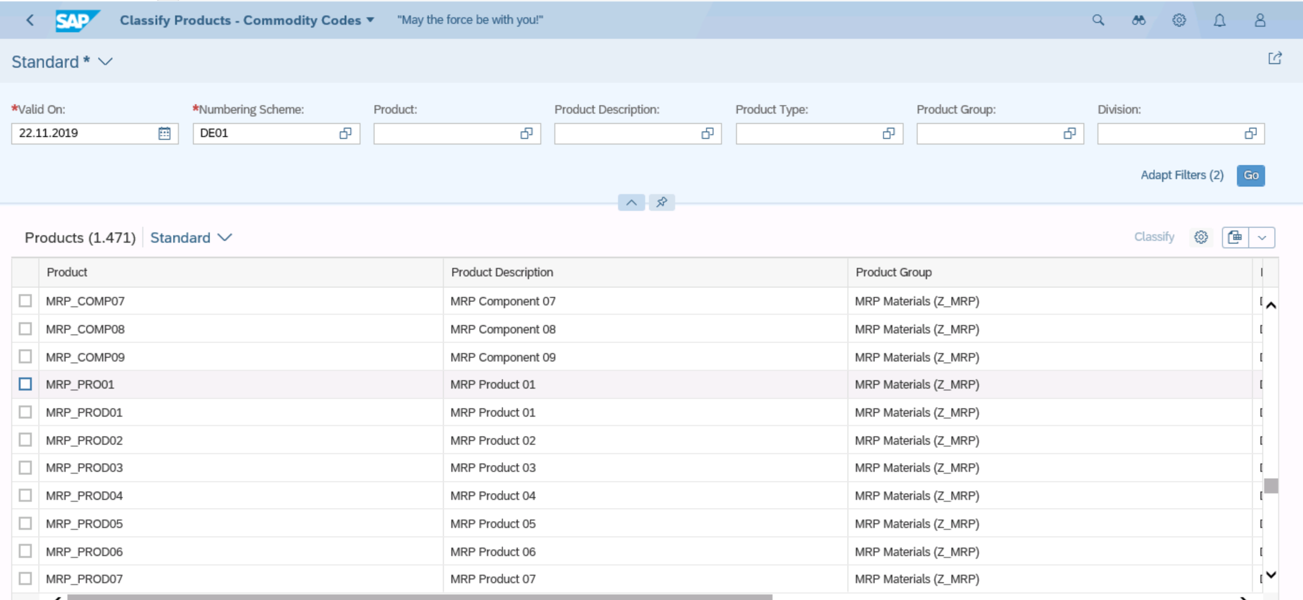Open the Classify Products title menu
The image size is (1303, 600).
(x=247, y=20)
